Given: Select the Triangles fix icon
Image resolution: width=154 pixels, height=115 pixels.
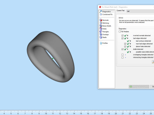Looking at the screenshot, I should click(101, 32).
